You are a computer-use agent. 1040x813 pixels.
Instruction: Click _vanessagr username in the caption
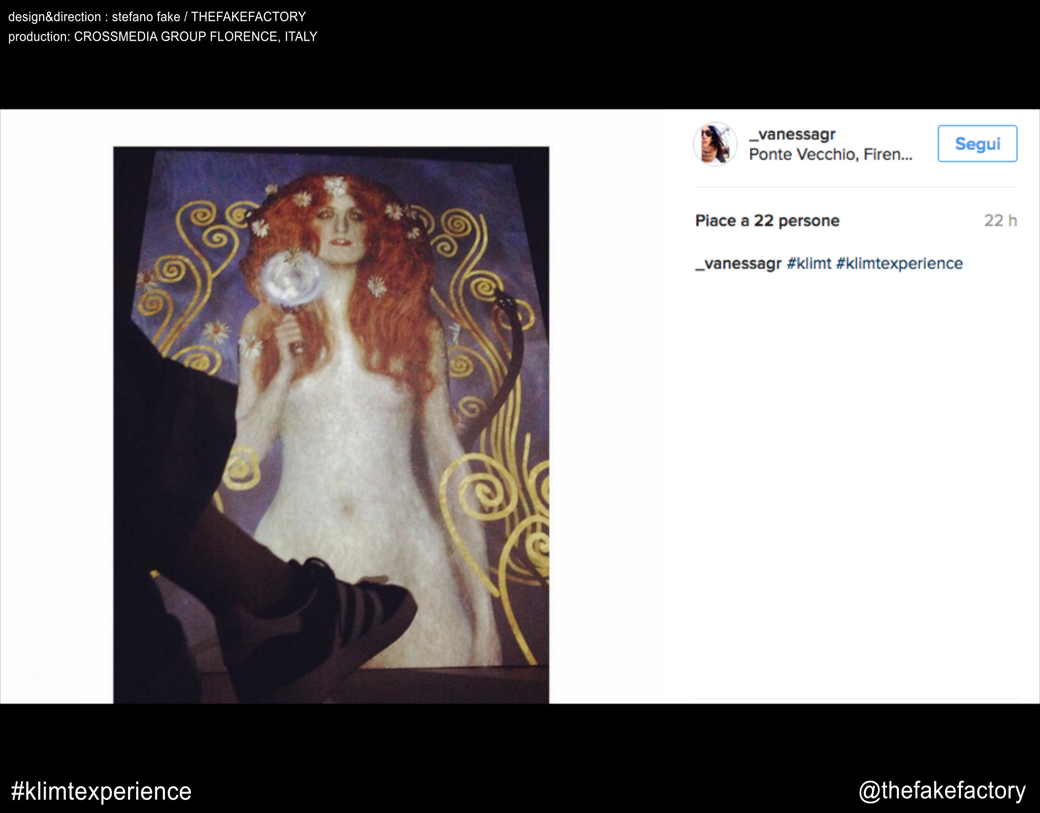[x=738, y=263]
